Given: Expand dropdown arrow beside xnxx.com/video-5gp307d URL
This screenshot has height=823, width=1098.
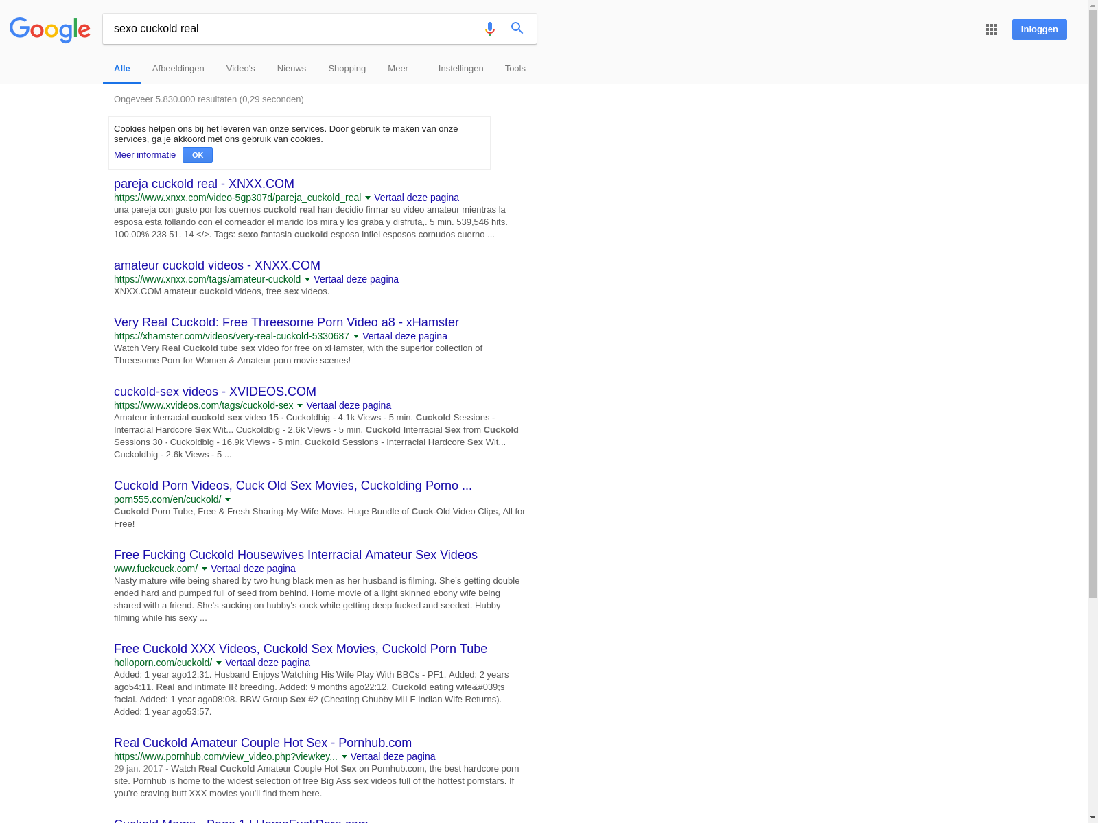Looking at the screenshot, I should 368,198.
